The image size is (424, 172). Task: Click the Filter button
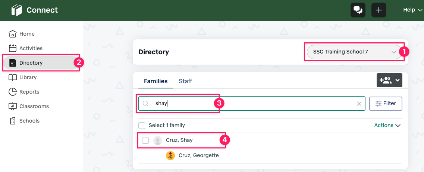click(386, 104)
